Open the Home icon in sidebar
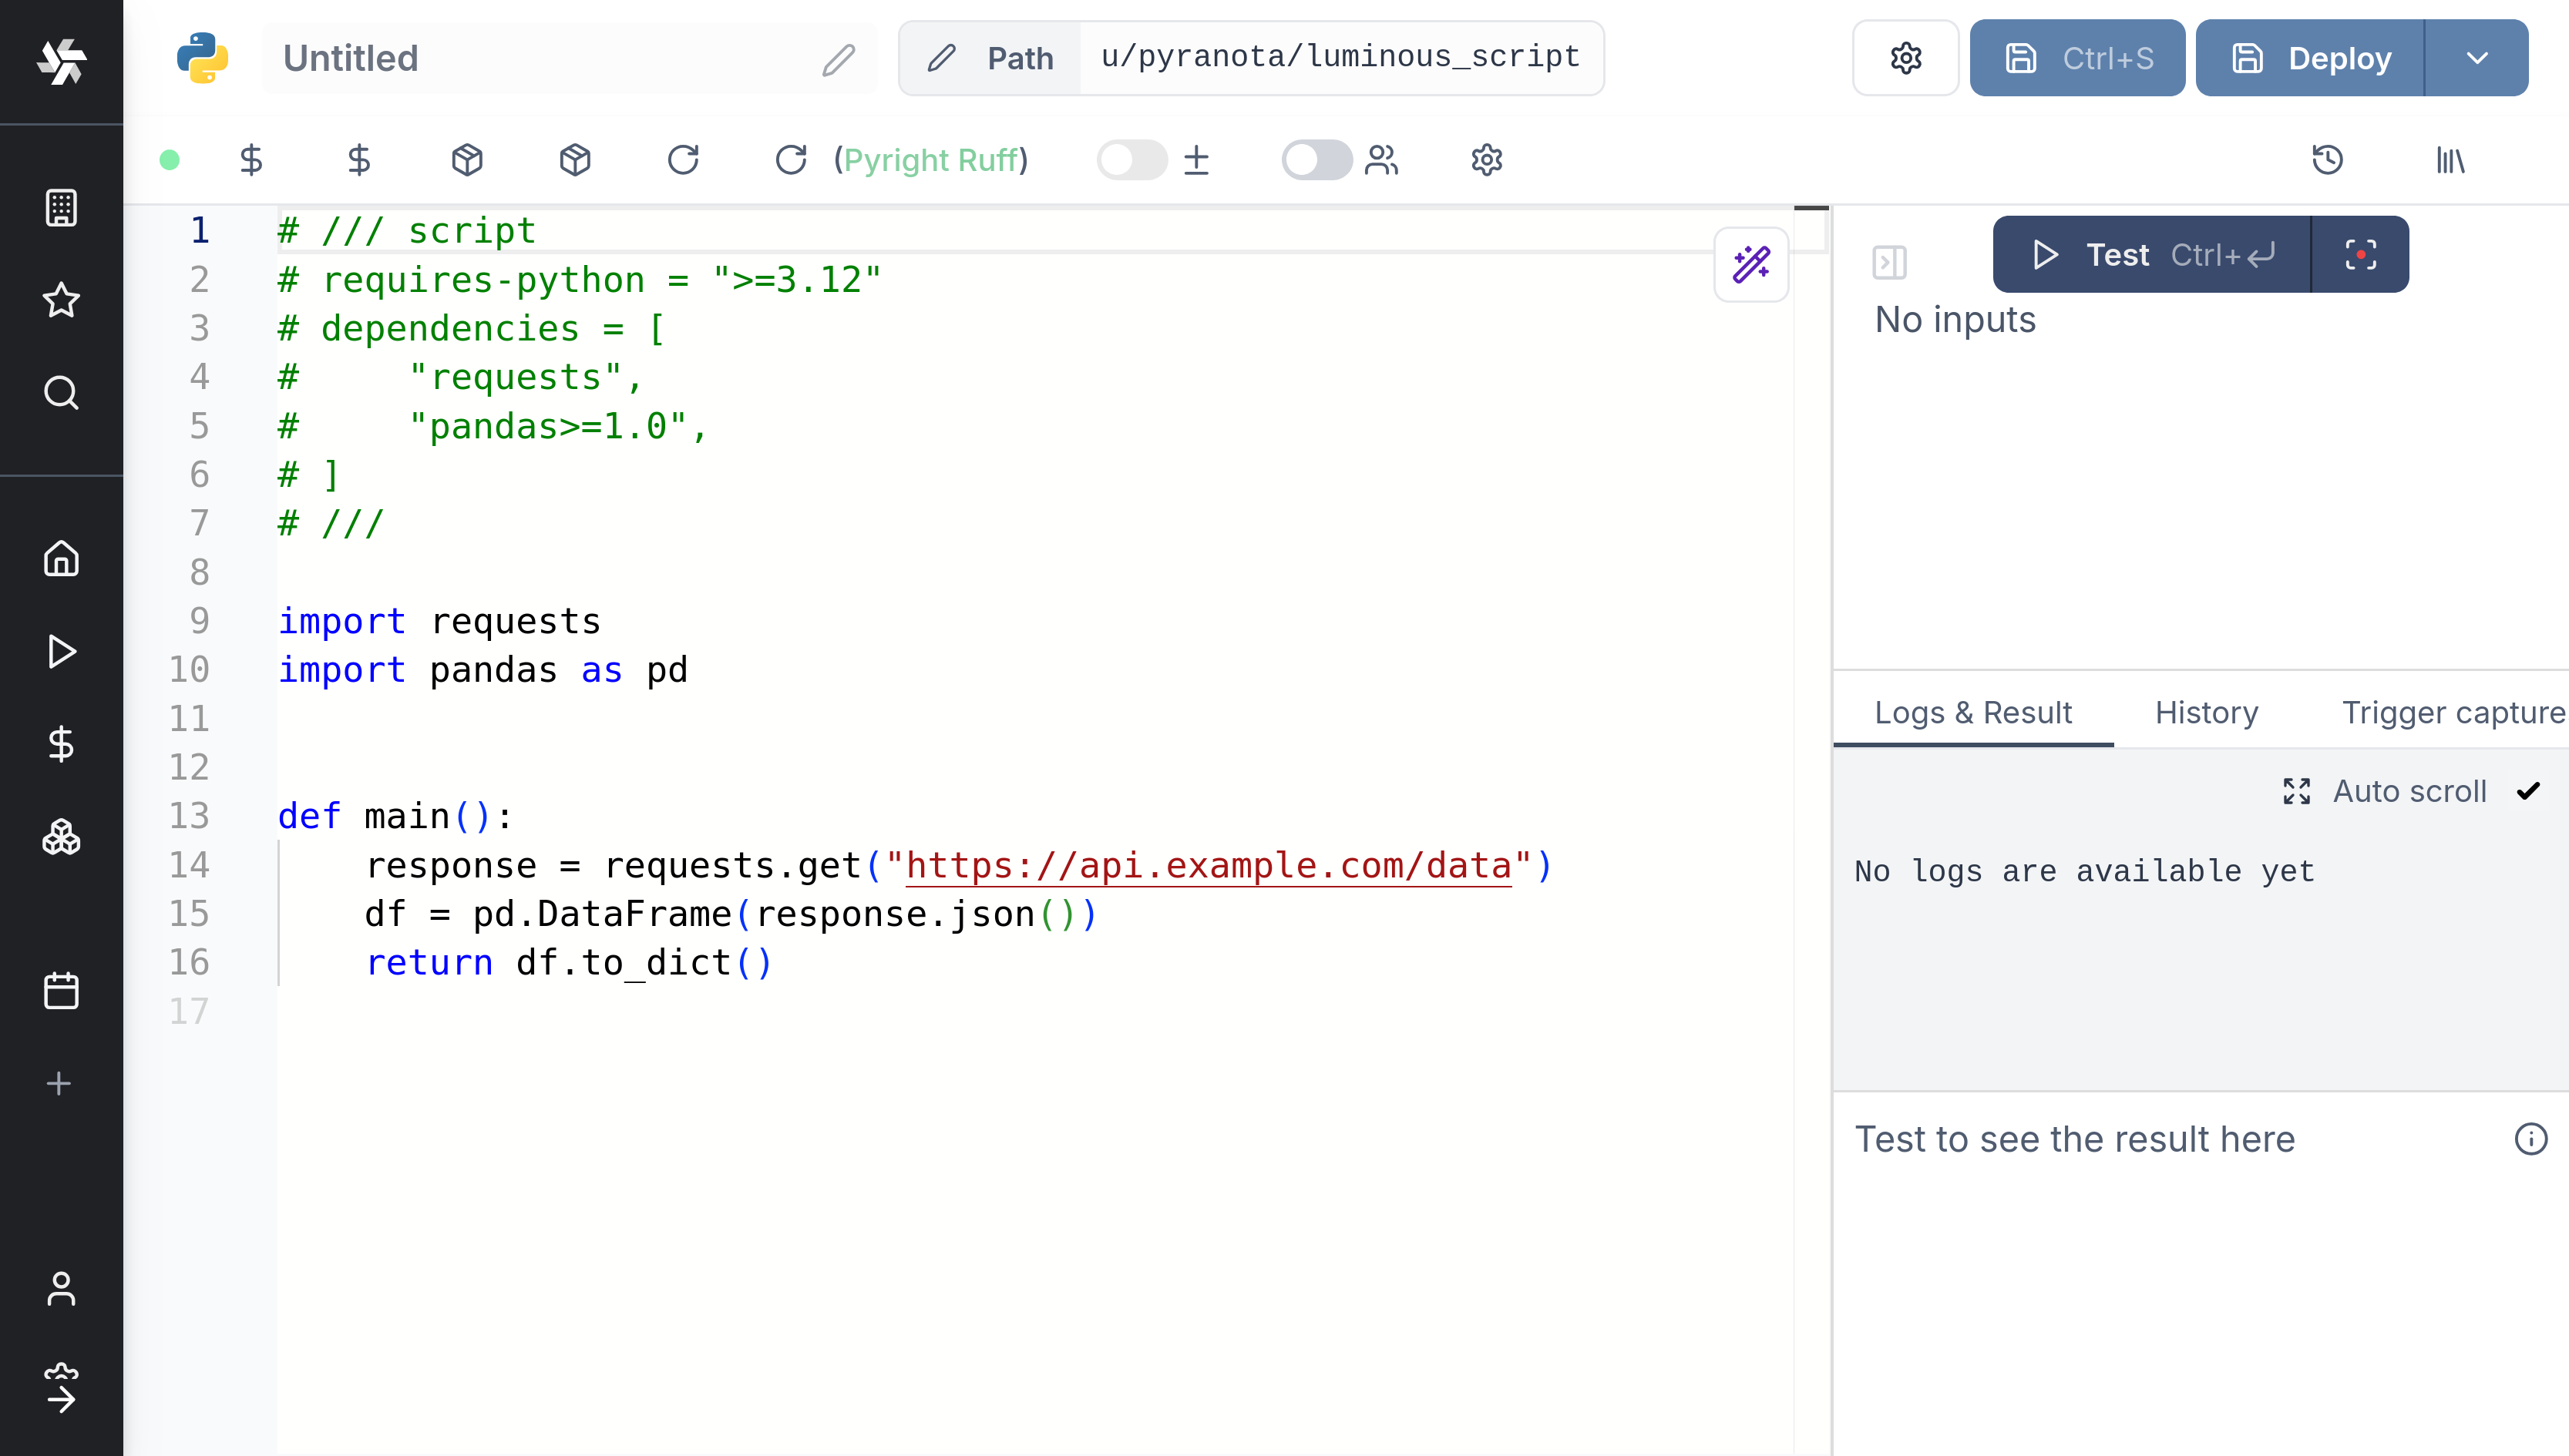Image resolution: width=2569 pixels, height=1456 pixels. [x=61, y=558]
